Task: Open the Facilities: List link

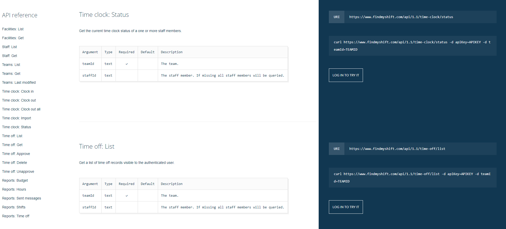Action: point(13,29)
